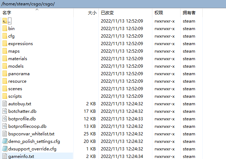The height and width of the screenshot is (159, 226).
Task: Click the /home/steam/csgo/csgo/ path bar
Action: point(113,4)
